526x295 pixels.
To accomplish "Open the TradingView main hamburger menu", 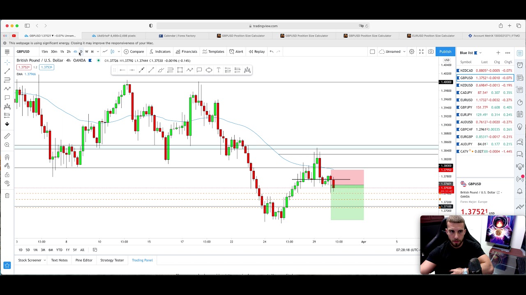I will (x=7, y=52).
